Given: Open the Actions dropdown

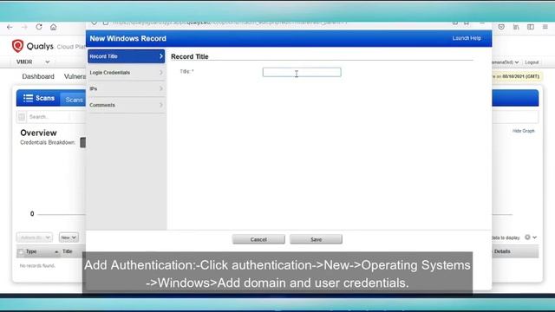Looking at the screenshot, I should coord(35,237).
